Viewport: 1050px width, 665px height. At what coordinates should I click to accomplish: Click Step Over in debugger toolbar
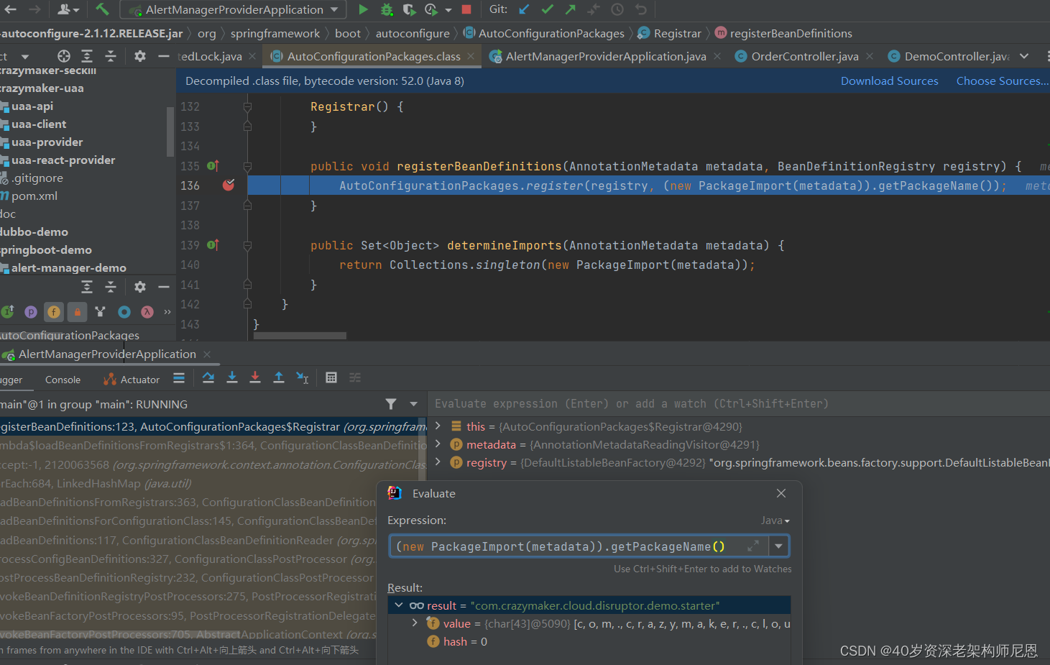coord(208,377)
